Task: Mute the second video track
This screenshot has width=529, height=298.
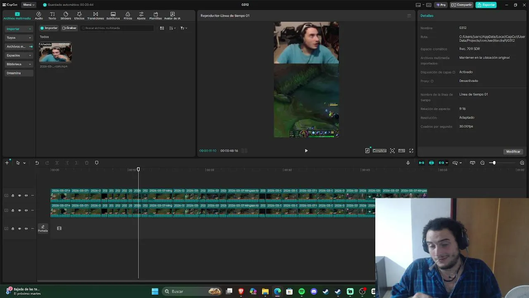Action: [x=26, y=210]
